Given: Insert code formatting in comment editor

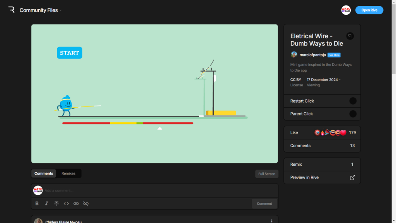Looking at the screenshot, I should pyautogui.click(x=66, y=204).
